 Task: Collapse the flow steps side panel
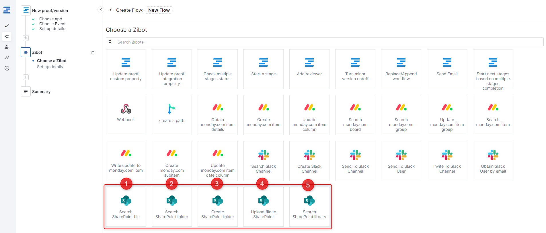101,10
